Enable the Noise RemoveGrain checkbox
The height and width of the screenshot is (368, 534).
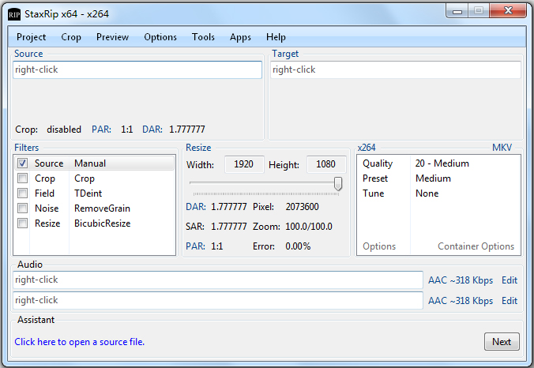click(23, 208)
